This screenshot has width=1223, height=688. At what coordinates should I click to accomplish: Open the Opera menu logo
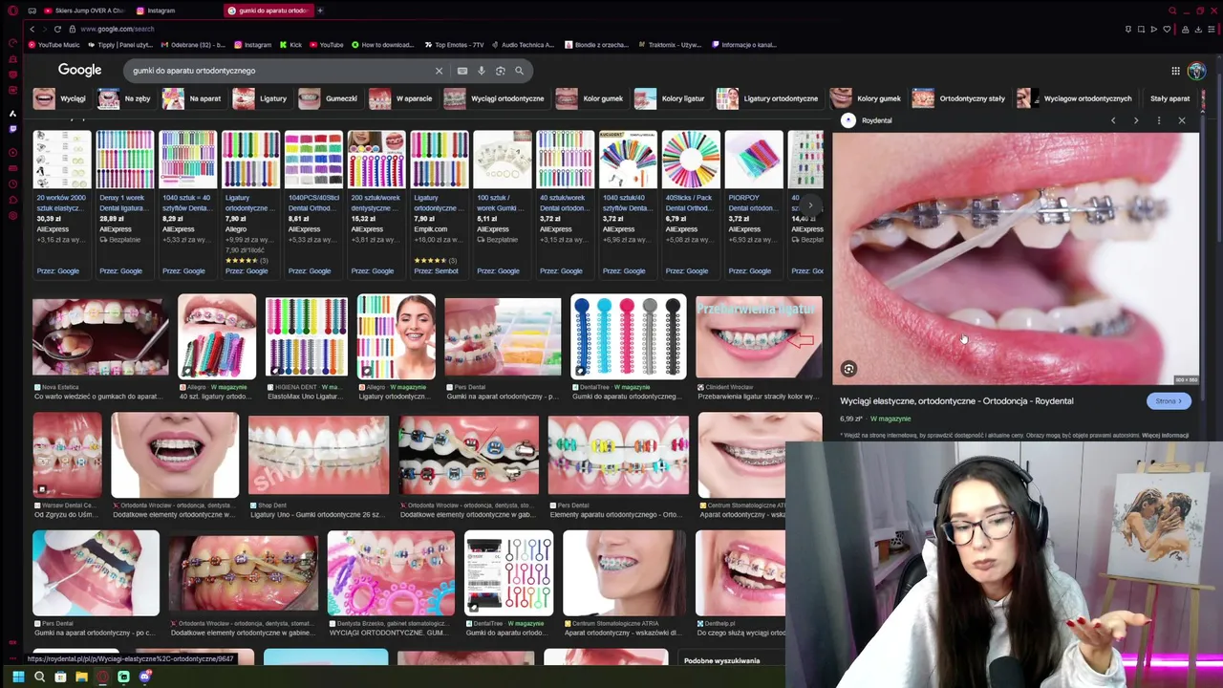[x=12, y=11]
